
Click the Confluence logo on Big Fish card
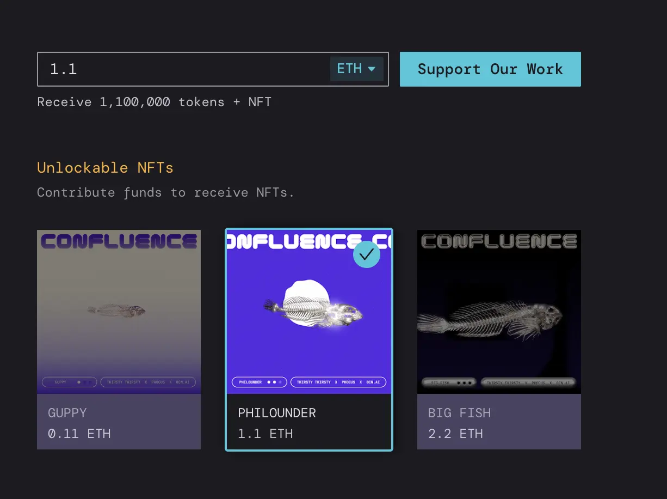(499, 241)
